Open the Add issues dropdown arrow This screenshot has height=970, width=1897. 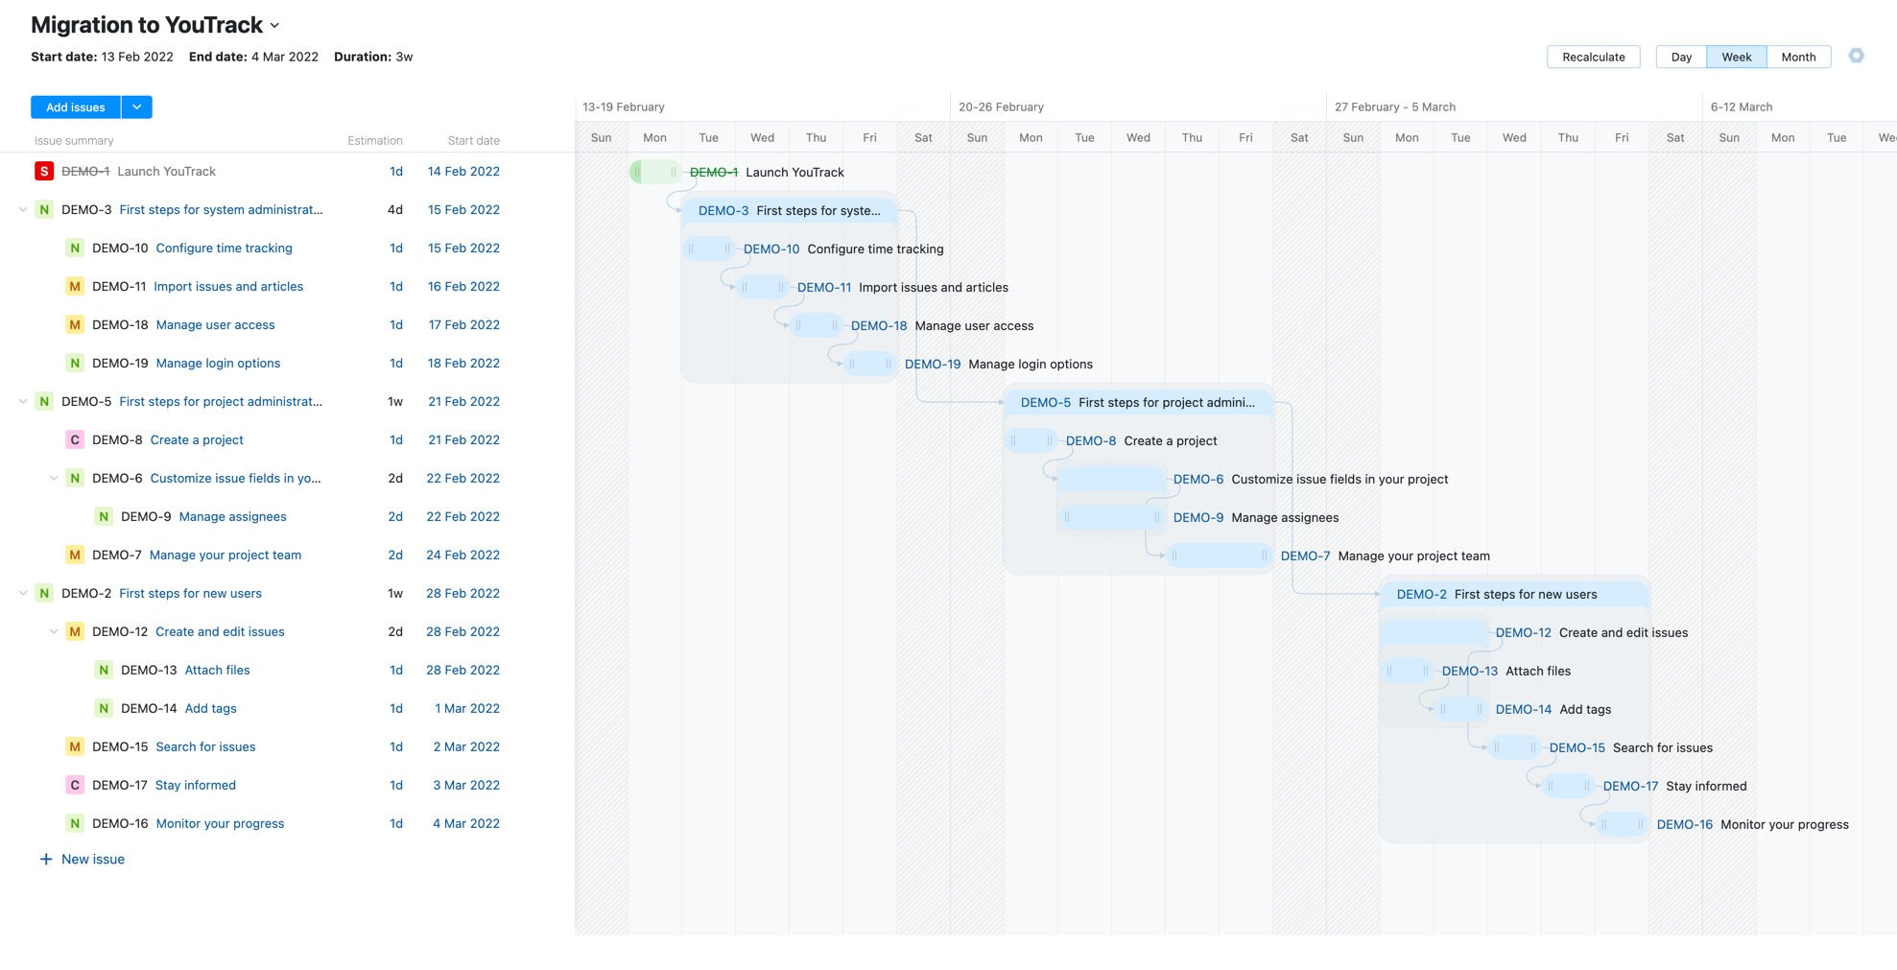137,107
